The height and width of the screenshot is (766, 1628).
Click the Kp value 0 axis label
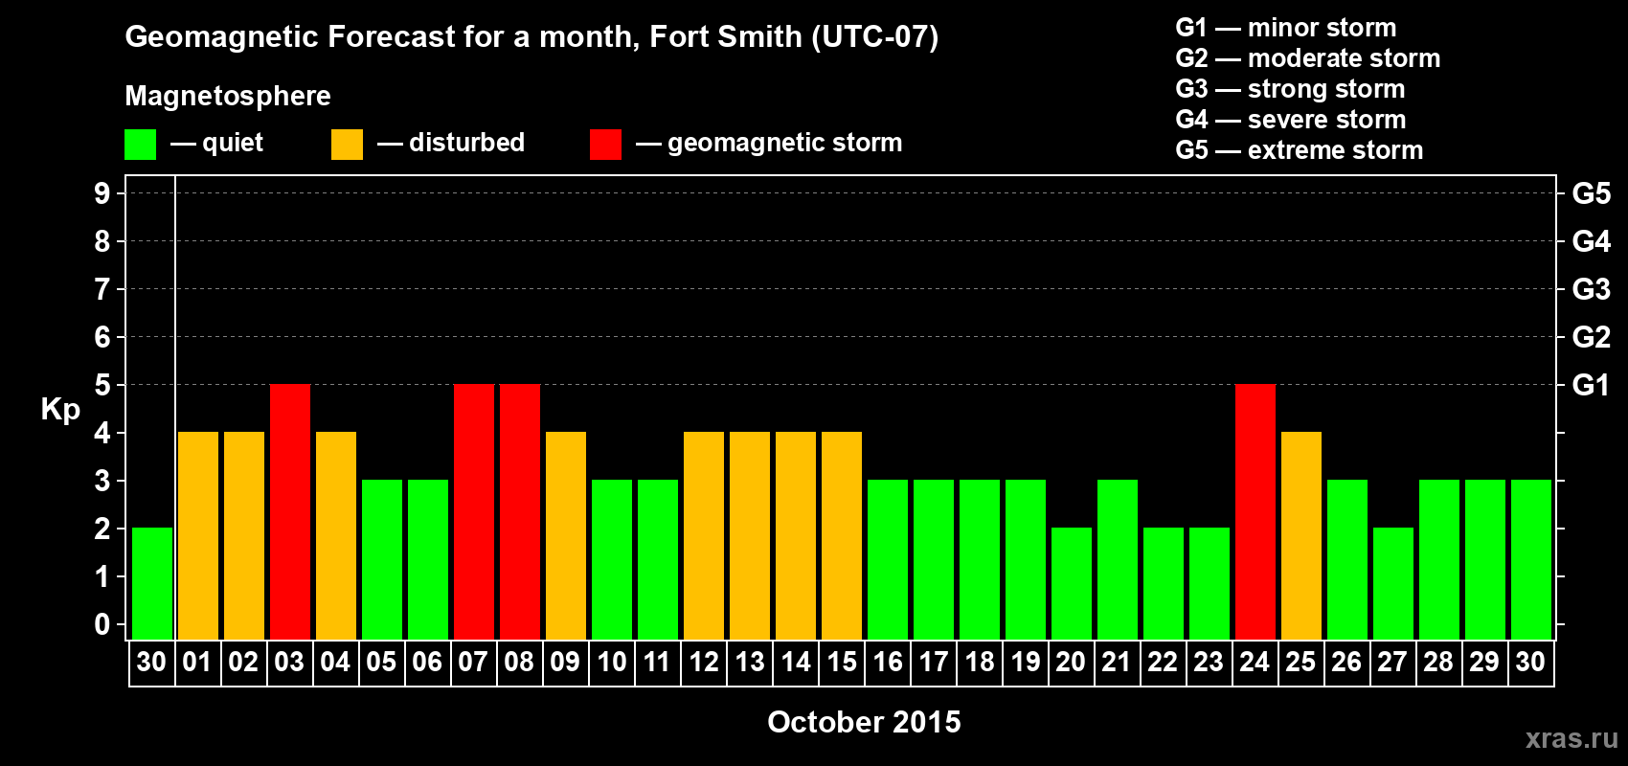tap(102, 624)
